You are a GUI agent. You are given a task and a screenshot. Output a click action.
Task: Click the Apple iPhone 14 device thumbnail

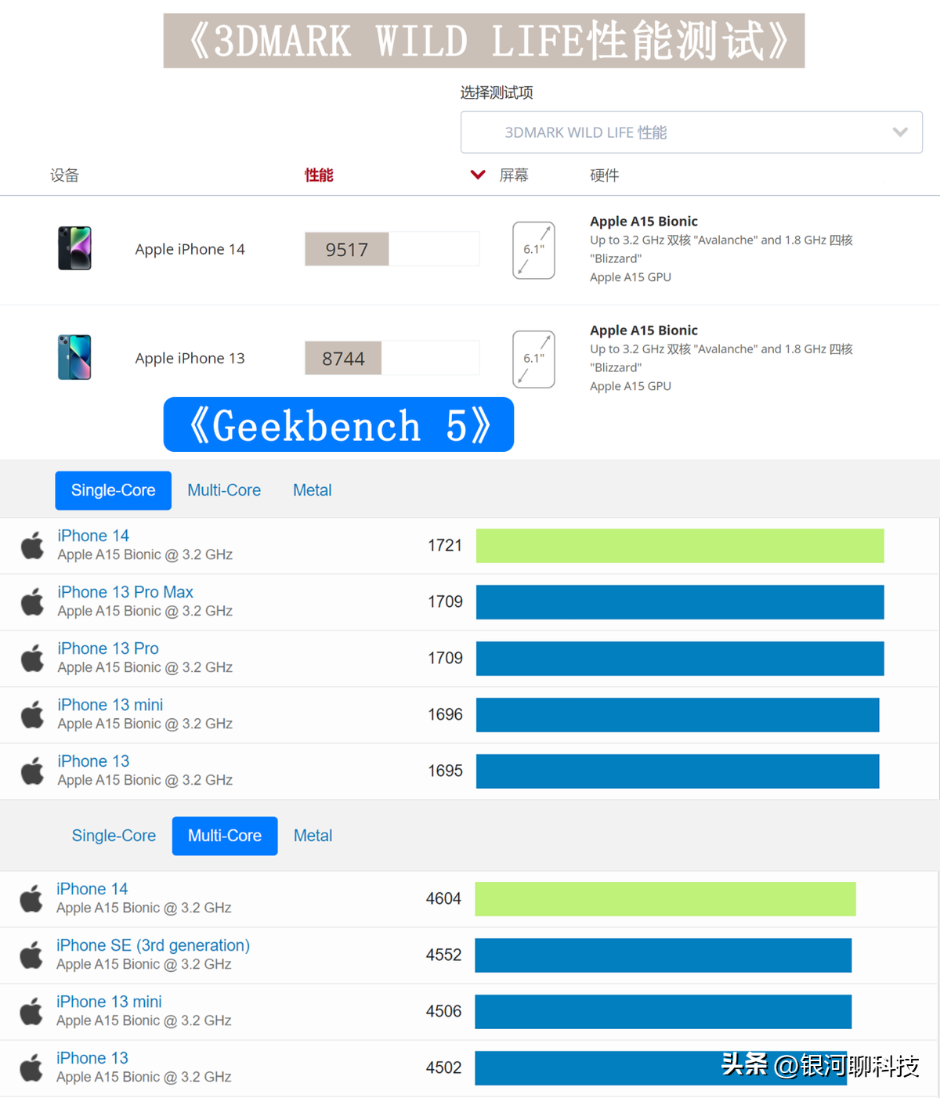74,248
